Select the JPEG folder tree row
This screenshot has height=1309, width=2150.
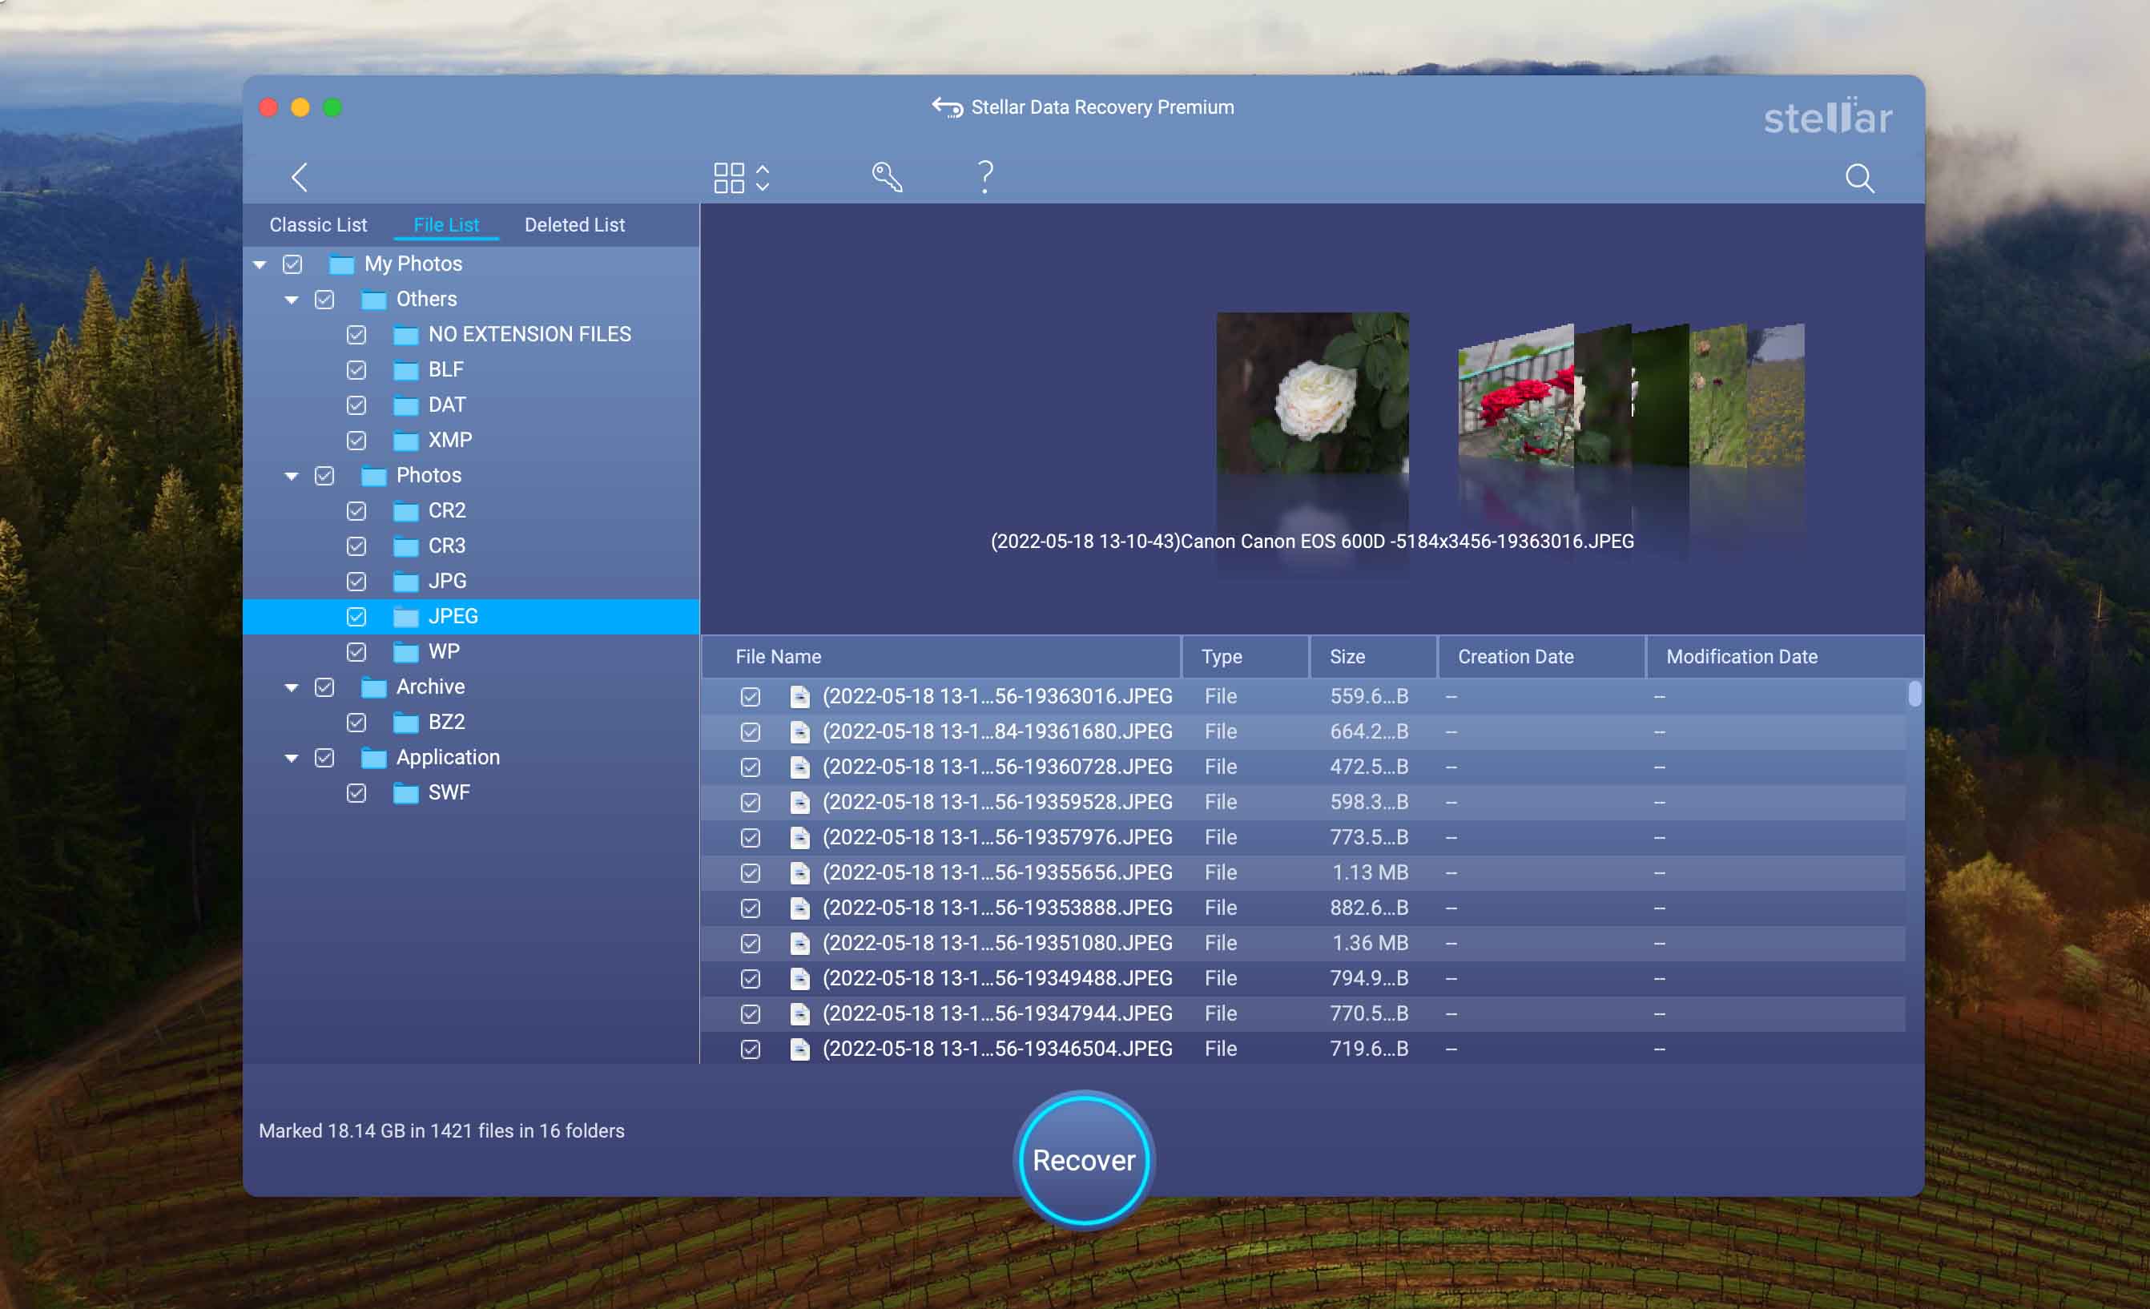[471, 617]
